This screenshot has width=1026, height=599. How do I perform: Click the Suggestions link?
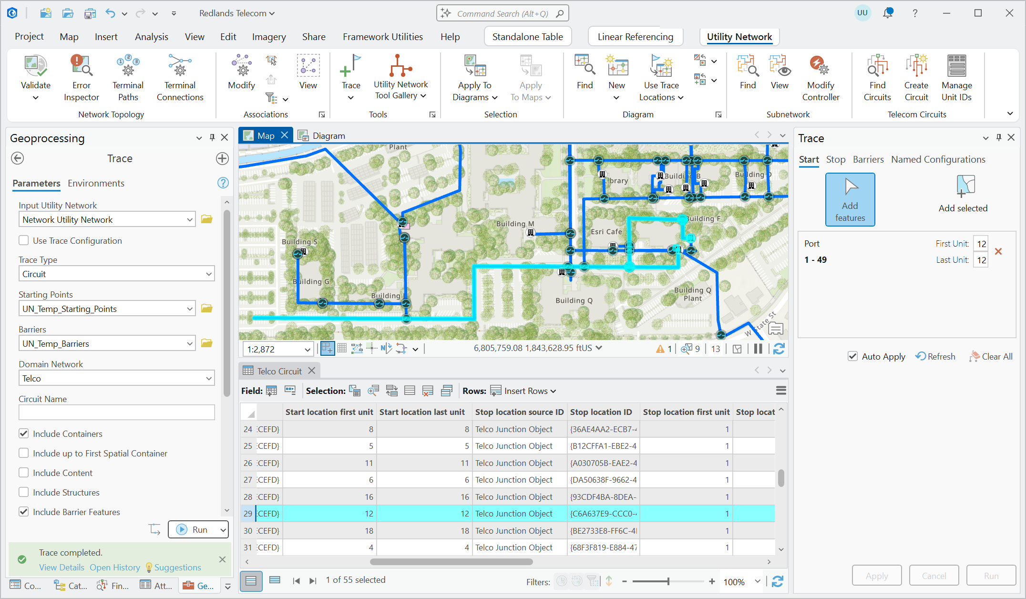177,567
